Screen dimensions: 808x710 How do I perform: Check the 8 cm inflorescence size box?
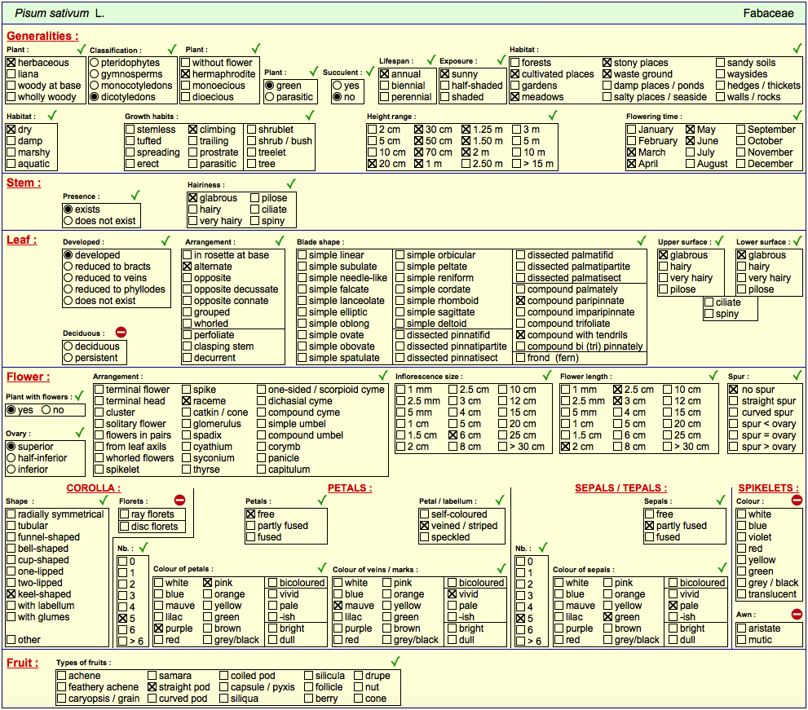(453, 446)
